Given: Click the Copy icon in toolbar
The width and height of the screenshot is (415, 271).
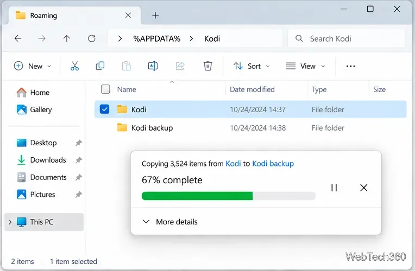Looking at the screenshot, I should pos(100,66).
